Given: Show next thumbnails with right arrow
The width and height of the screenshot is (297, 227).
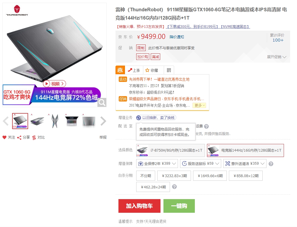Looking at the screenshot, I should point(103,121).
